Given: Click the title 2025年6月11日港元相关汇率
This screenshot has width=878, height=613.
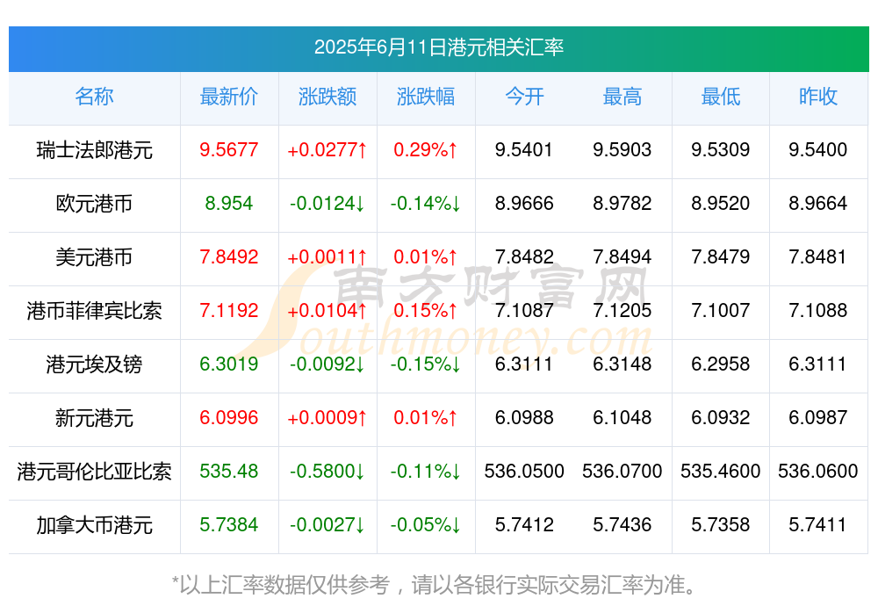Looking at the screenshot, I should [438, 47].
